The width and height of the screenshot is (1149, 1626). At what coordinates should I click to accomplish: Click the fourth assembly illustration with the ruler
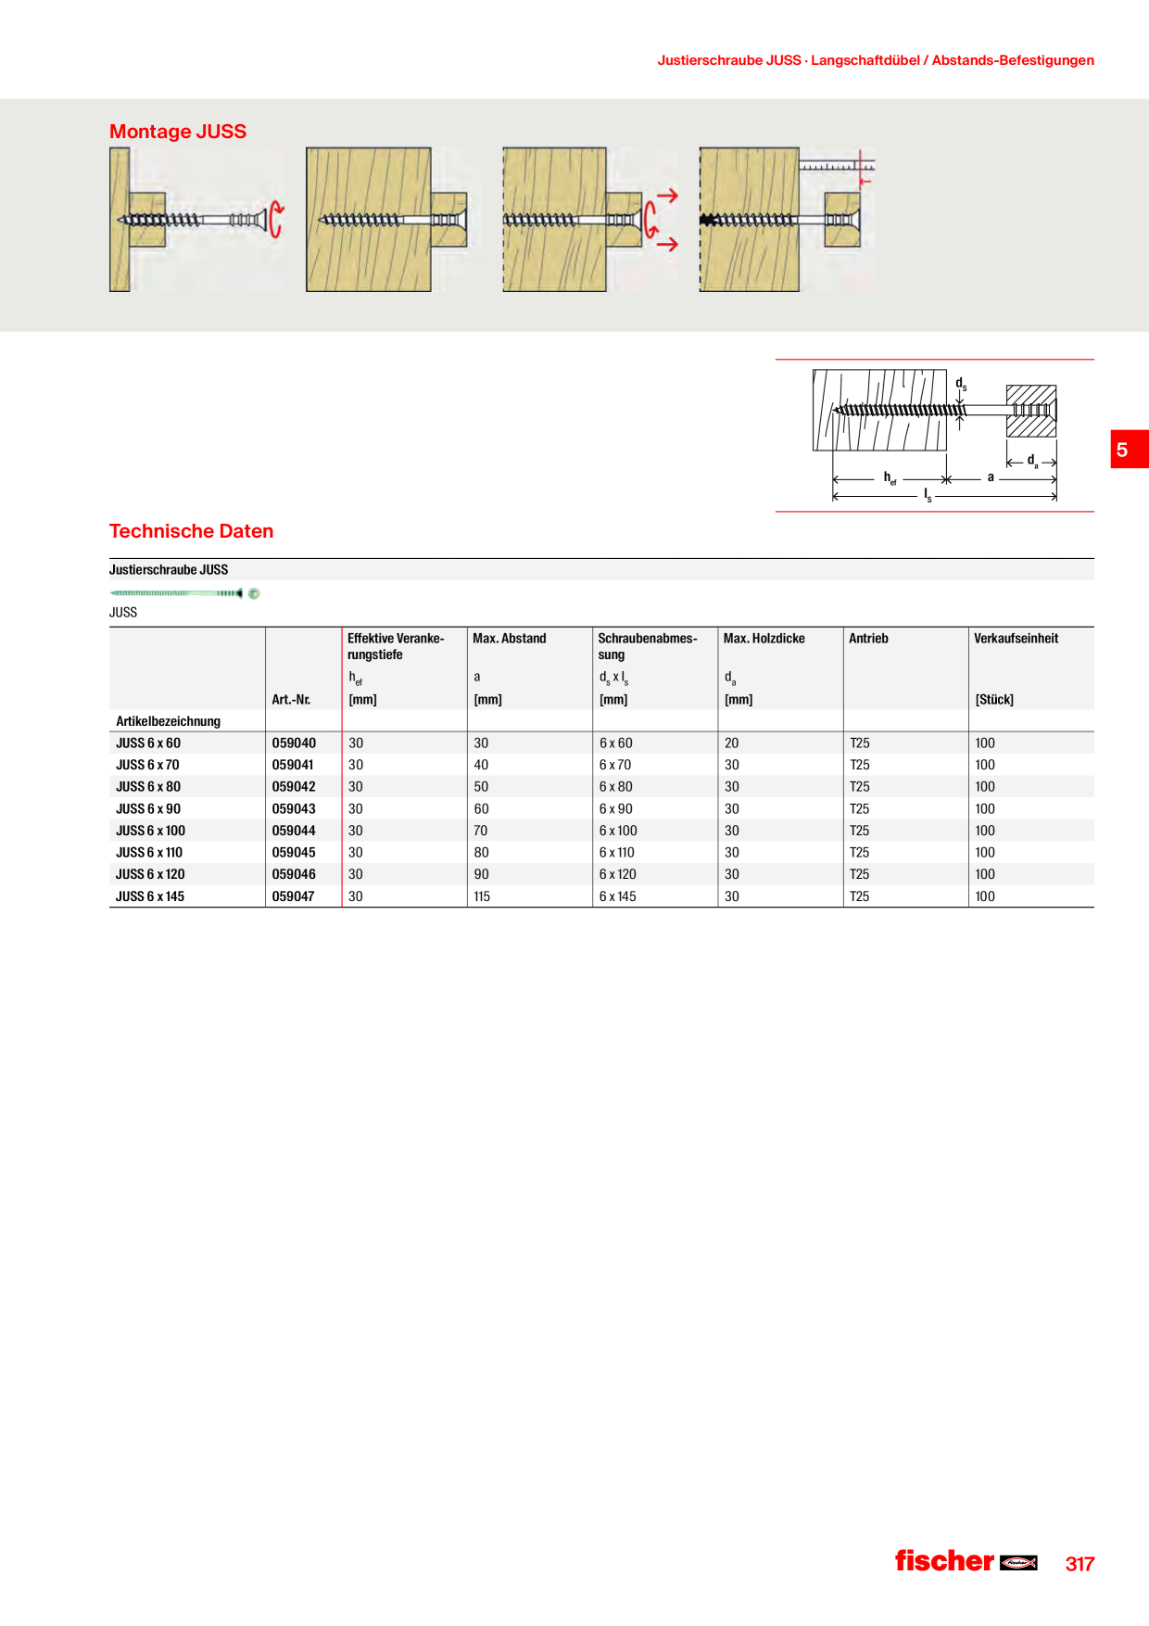[788, 220]
